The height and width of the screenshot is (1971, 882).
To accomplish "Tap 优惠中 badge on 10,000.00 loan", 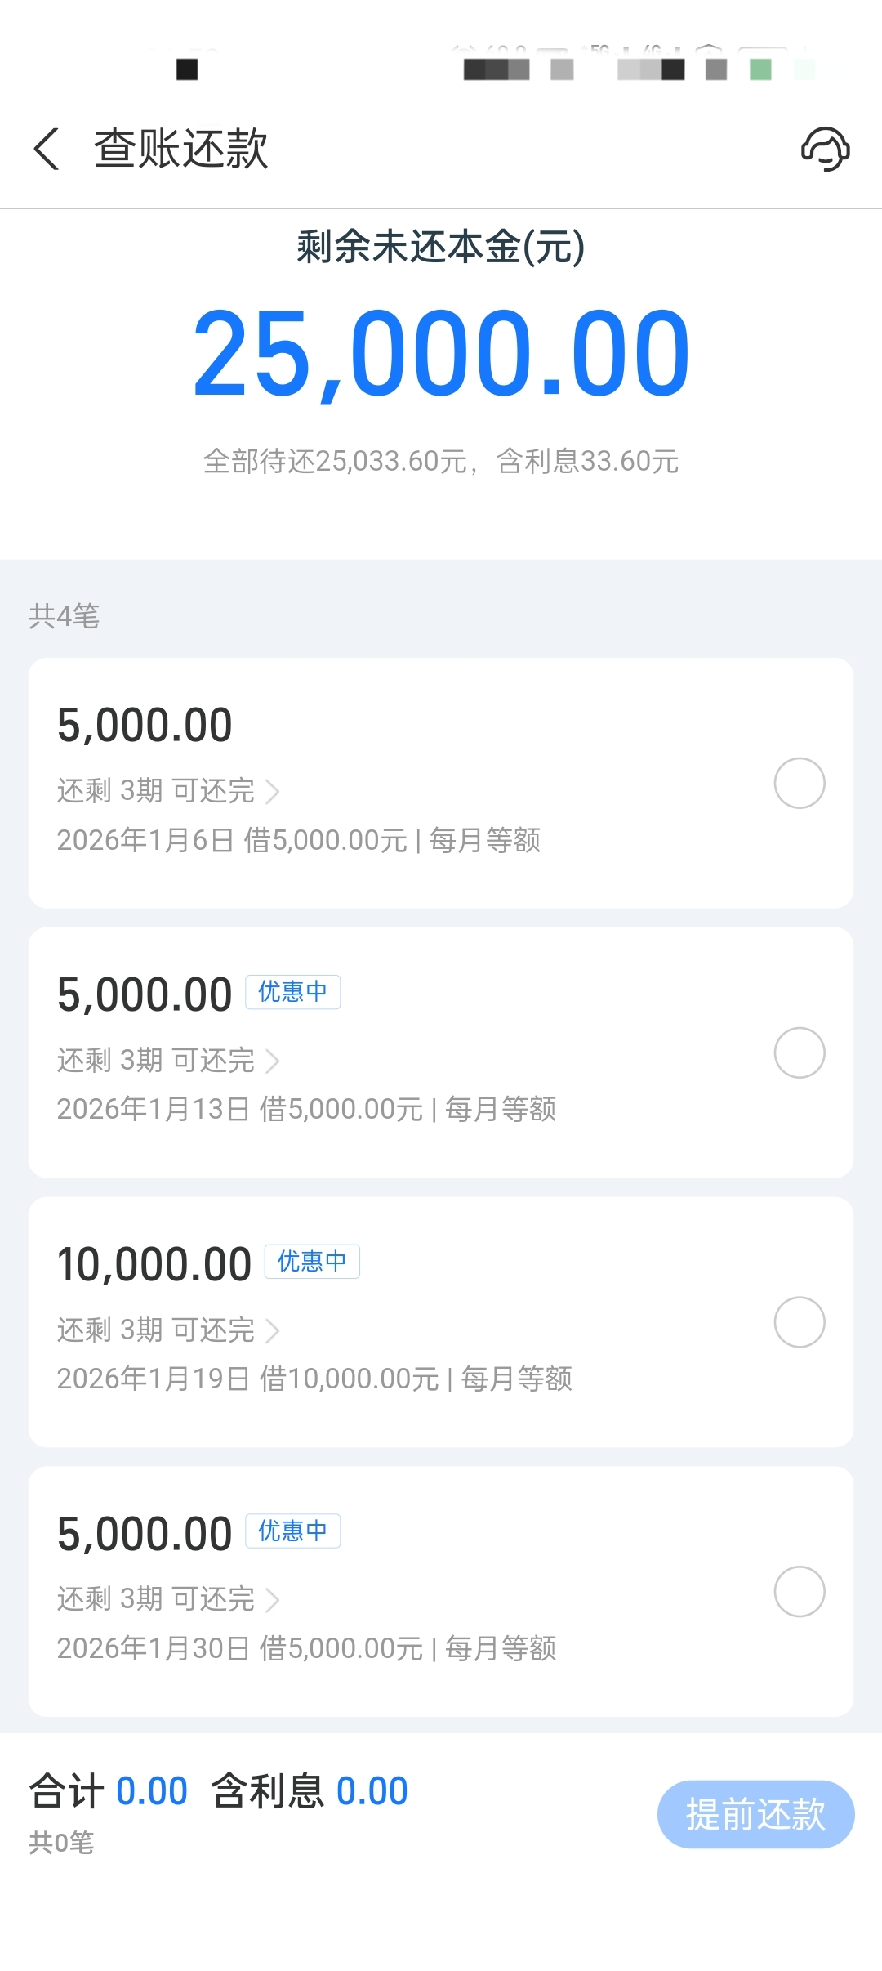I will 312,1262.
